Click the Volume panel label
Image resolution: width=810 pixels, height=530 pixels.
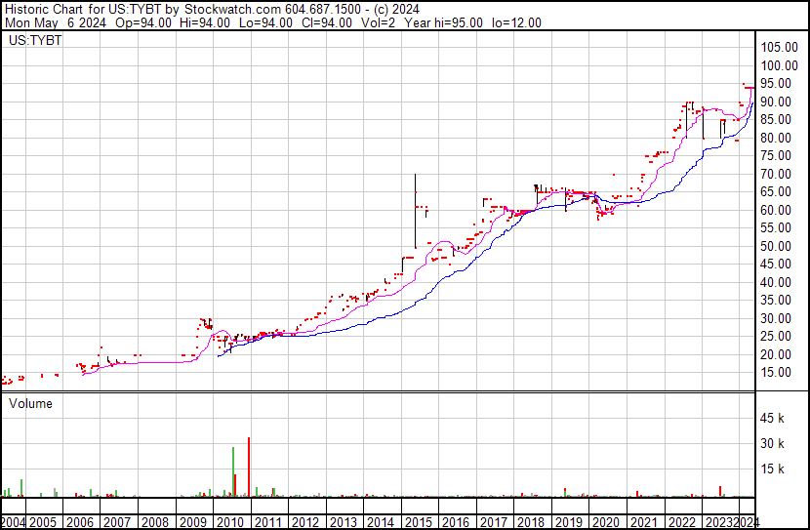pos(30,403)
